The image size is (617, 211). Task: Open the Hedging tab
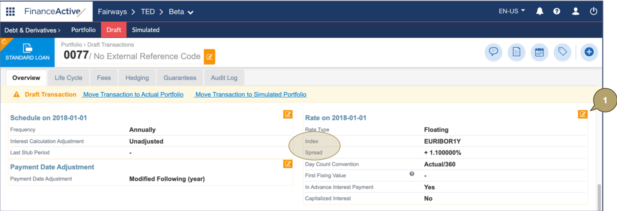137,78
